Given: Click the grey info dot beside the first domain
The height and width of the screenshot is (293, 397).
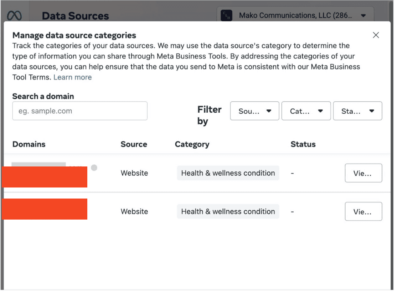Looking at the screenshot, I should pos(94,168).
